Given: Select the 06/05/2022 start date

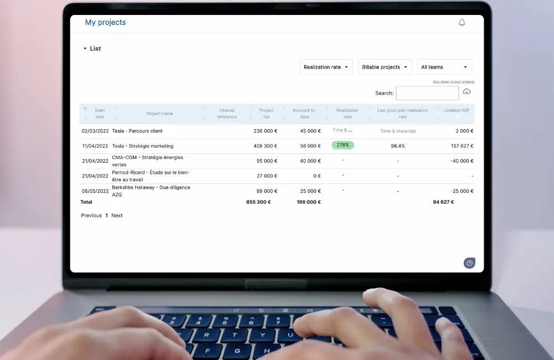Looking at the screenshot, I should pyautogui.click(x=95, y=191).
